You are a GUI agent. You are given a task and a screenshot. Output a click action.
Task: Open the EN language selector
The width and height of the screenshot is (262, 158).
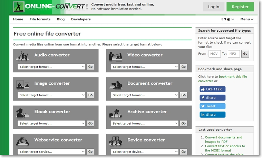click(227, 20)
